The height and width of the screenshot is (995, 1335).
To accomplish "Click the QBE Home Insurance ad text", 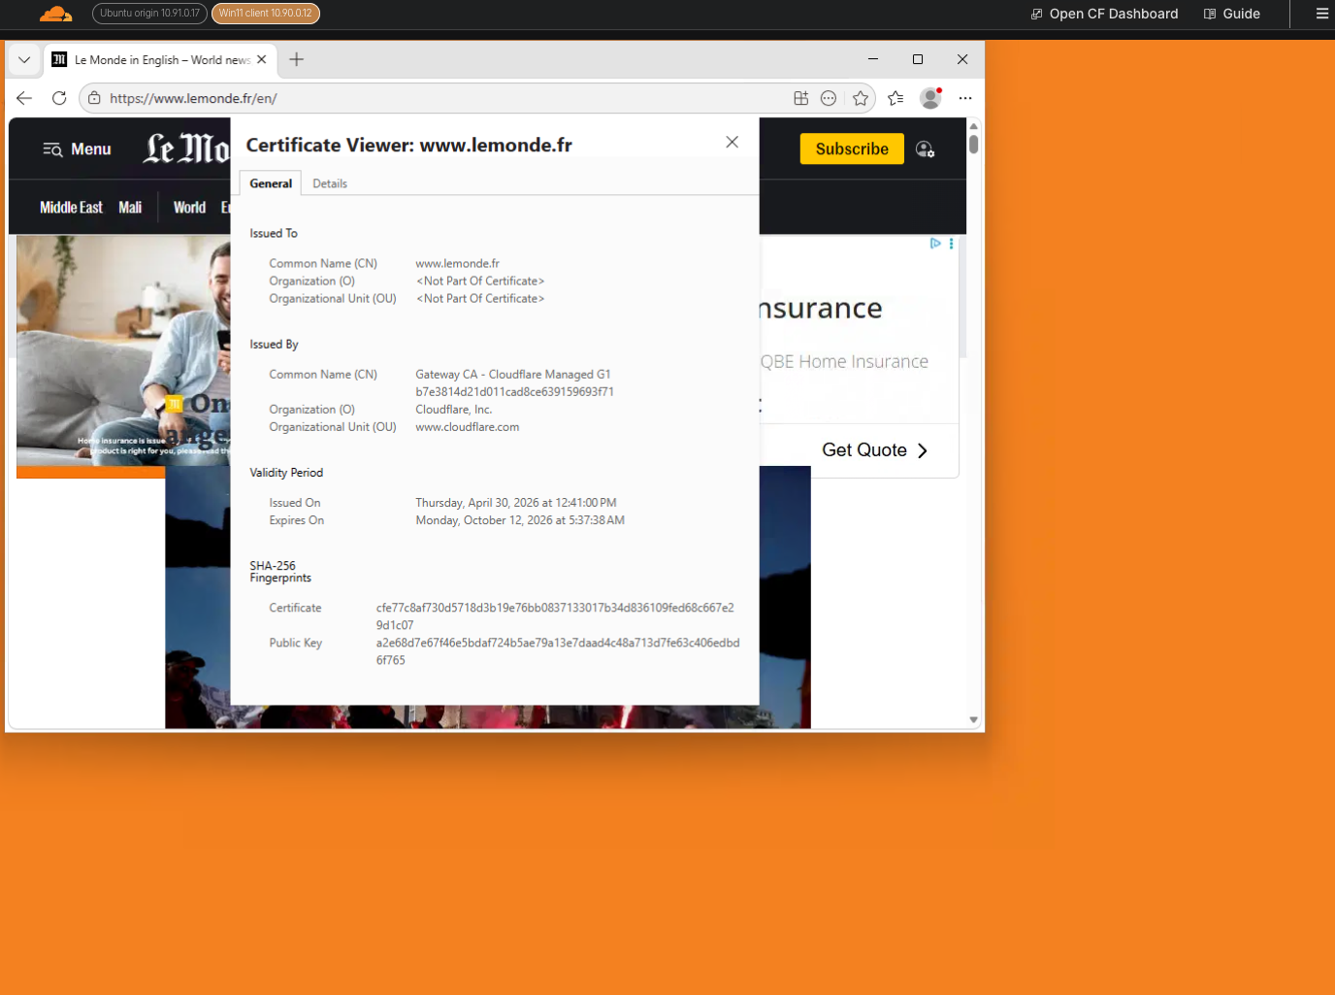I will pyautogui.click(x=845, y=362).
